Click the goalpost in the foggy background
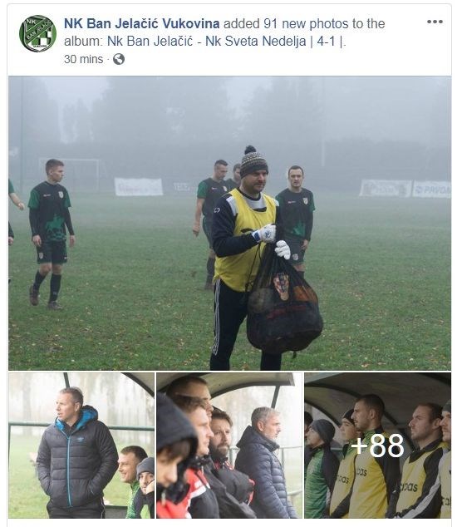This screenshot has width=457, height=527. click(x=71, y=175)
